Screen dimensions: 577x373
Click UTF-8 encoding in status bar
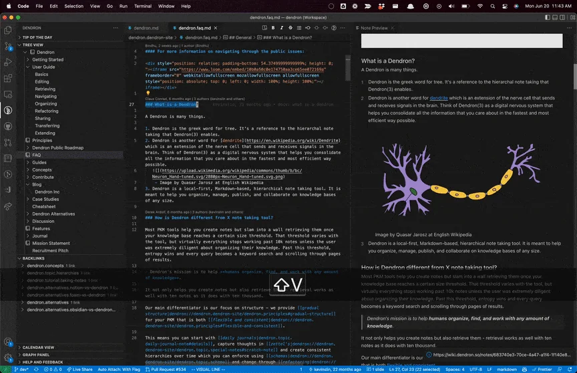click(x=475, y=369)
